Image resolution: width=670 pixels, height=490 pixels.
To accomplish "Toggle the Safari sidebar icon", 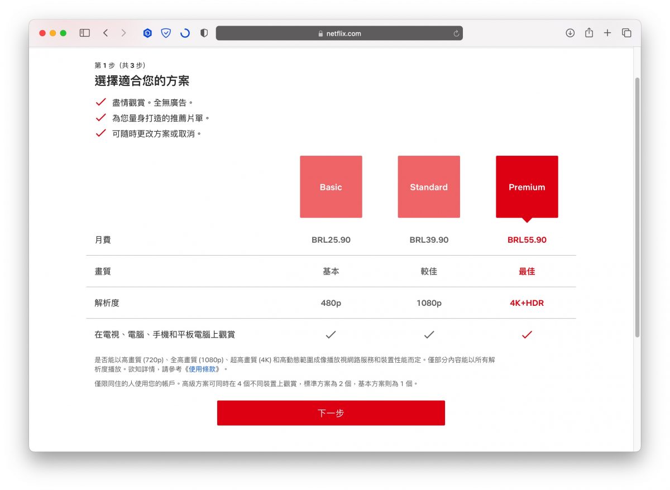I will point(85,33).
